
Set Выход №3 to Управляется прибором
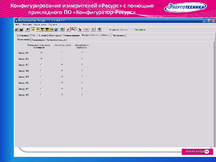click(x=82, y=64)
